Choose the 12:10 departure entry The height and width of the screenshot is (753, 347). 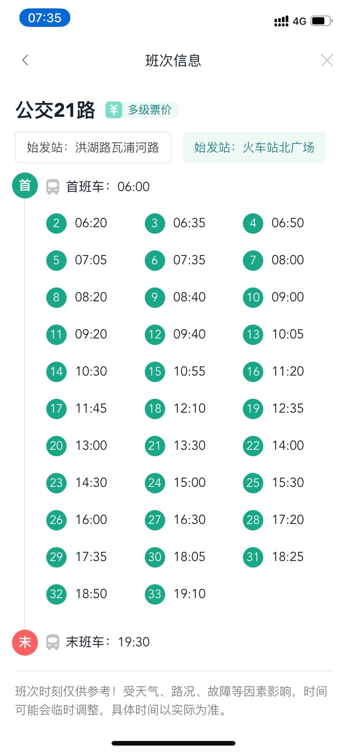click(x=189, y=408)
